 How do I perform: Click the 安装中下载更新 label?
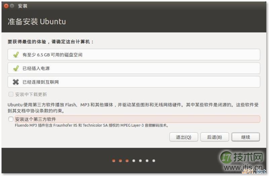click(31, 94)
